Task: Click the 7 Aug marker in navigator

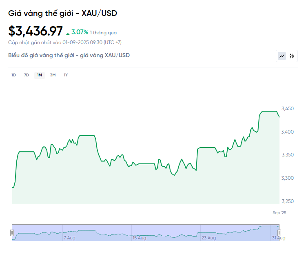Action: pos(69,238)
